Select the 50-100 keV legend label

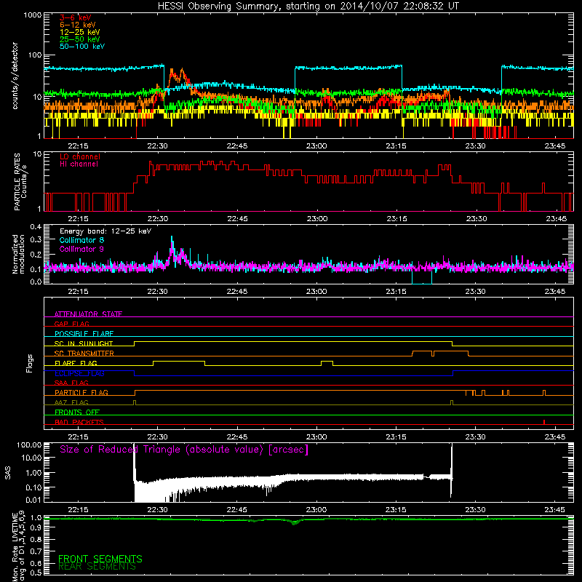coord(82,47)
